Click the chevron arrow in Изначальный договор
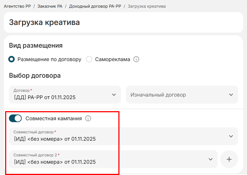Viewport: 247px width, 175px height. 231,95
